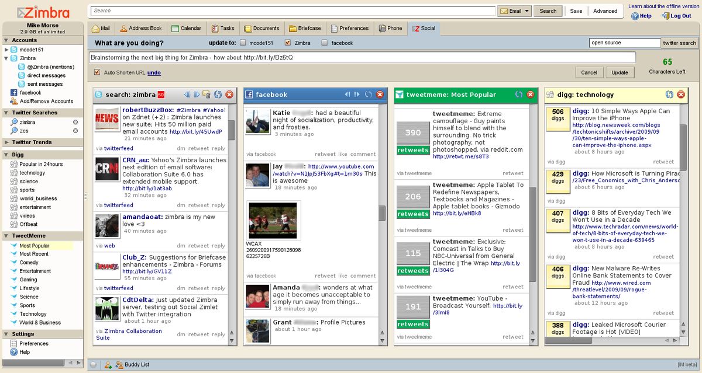Screen dimensions: 702x373
Task: Expand the mcode151 account tree
Action: click(x=6, y=50)
